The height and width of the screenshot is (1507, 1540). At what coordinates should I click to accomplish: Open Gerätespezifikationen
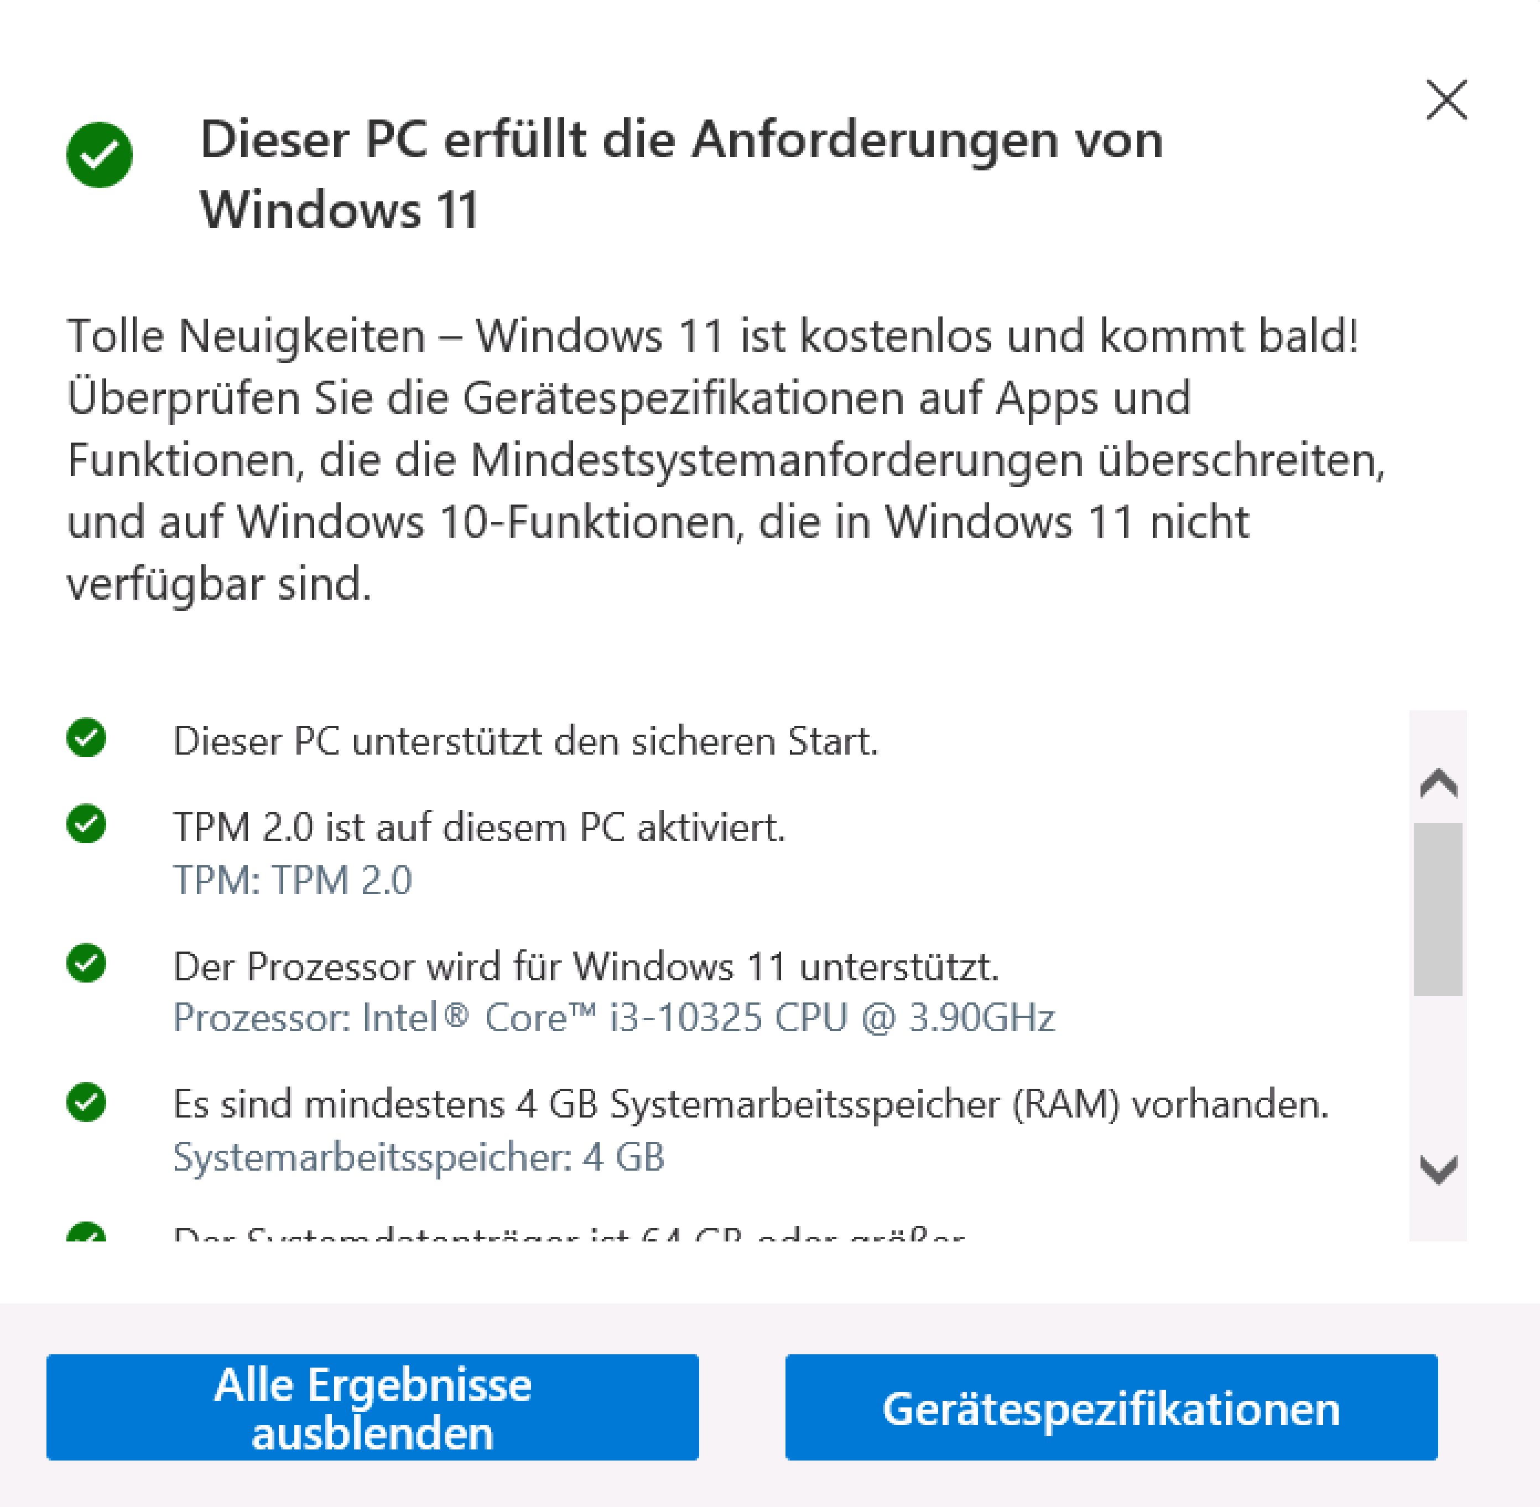1111,1407
